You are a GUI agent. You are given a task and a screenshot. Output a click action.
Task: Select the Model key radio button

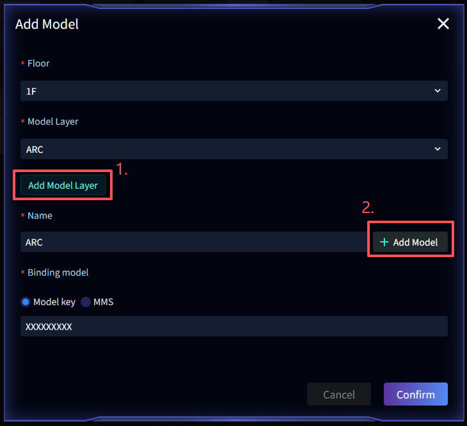26,302
